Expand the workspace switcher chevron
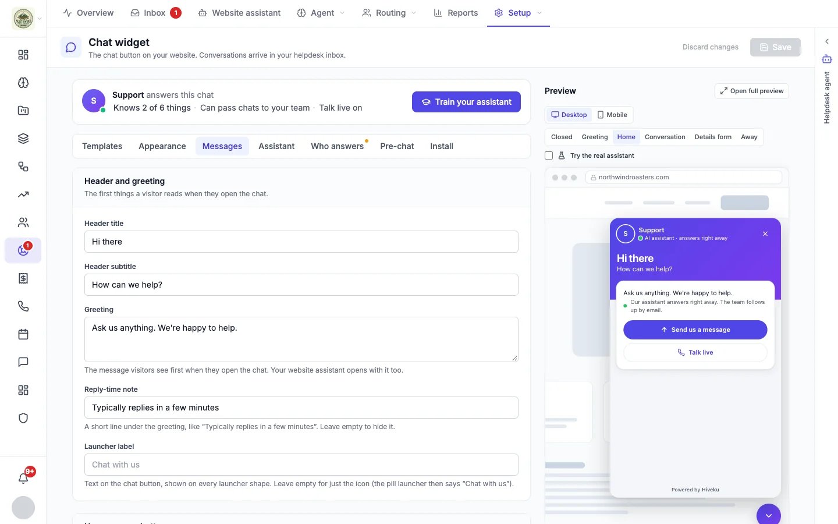The height and width of the screenshot is (524, 838). pyautogui.click(x=40, y=19)
